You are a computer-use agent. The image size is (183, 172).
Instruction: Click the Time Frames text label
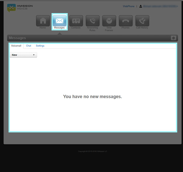point(109,29)
